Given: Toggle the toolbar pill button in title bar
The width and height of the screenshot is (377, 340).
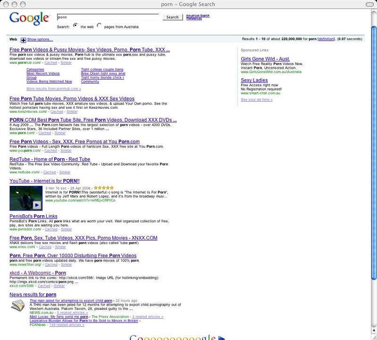Looking at the screenshot, I should point(369,4).
